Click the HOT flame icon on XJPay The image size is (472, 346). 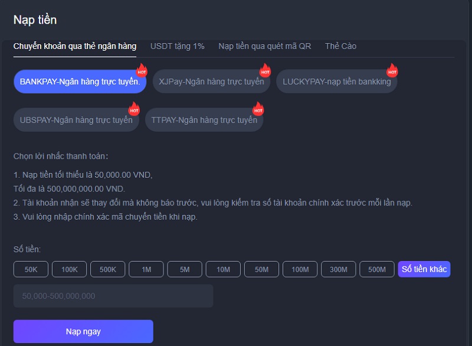click(265, 70)
